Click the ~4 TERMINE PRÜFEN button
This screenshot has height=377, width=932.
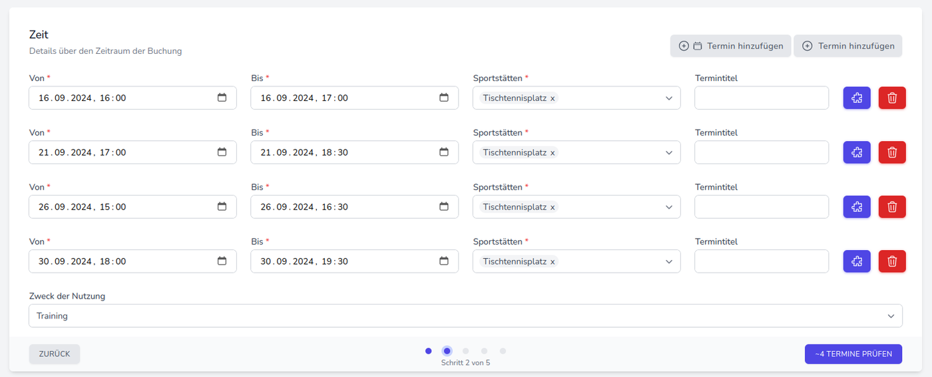click(x=853, y=354)
